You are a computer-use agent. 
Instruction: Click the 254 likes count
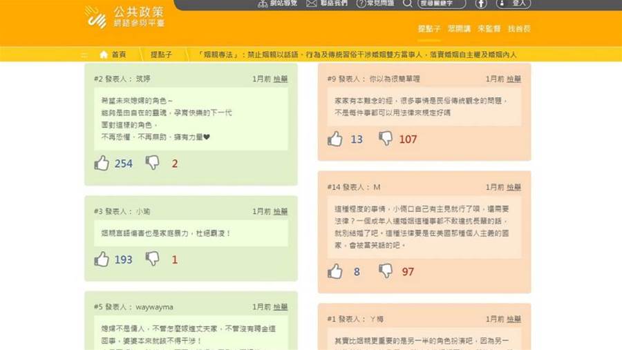[124, 164]
